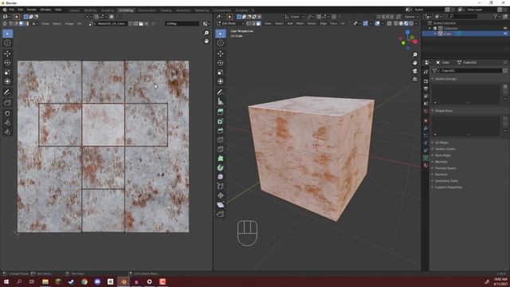Image resolution: width=510 pixels, height=287 pixels.
Task: Enable vertex select mode in the 3D viewport header
Action: point(249,23)
